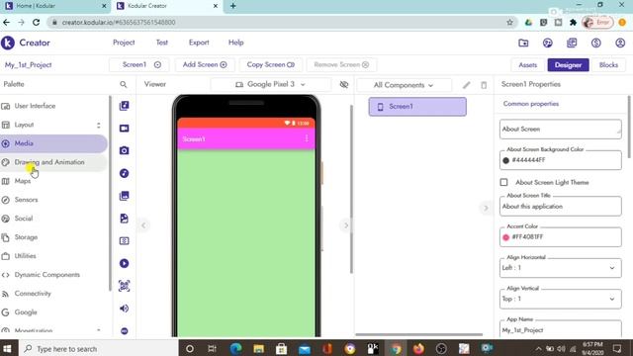Click the About Screen Title input field

click(x=561, y=207)
